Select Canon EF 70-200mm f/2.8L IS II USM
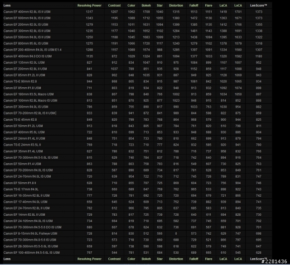Viewport: 290px width, 265px height. click(29, 113)
